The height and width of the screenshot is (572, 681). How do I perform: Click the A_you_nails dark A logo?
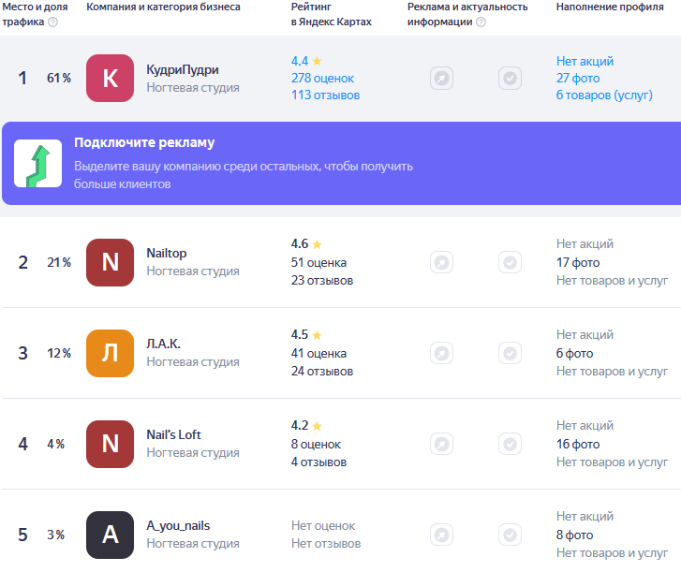tap(110, 535)
